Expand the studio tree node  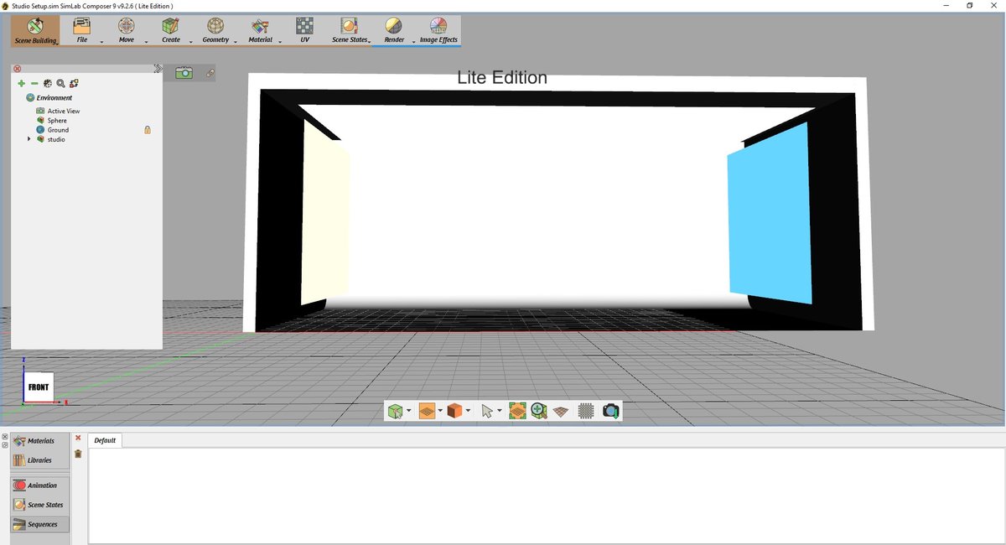pyautogui.click(x=29, y=139)
